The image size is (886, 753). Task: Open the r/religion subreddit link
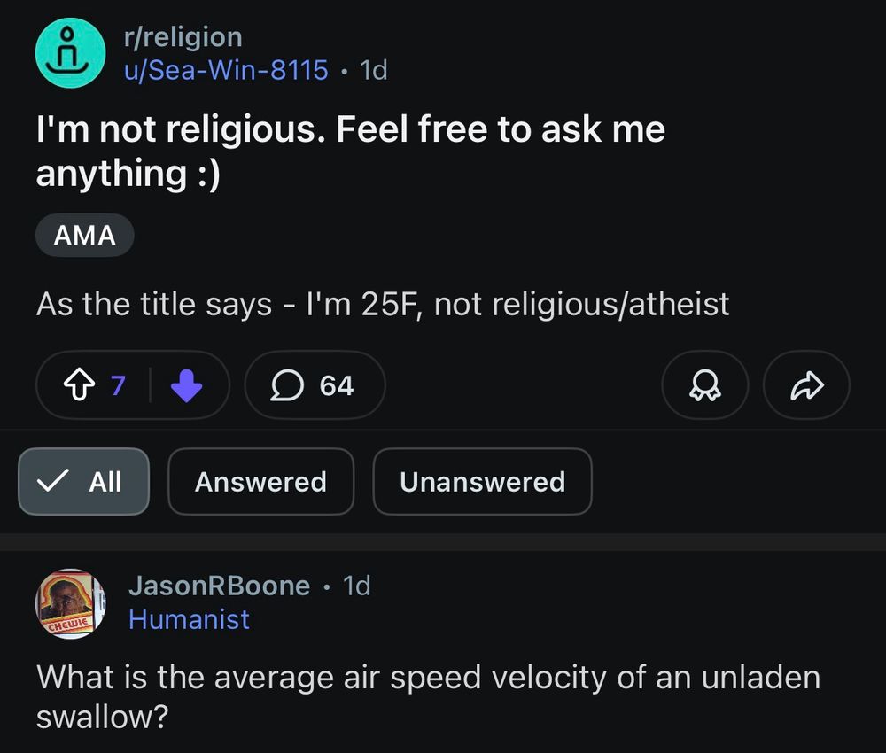tap(183, 37)
